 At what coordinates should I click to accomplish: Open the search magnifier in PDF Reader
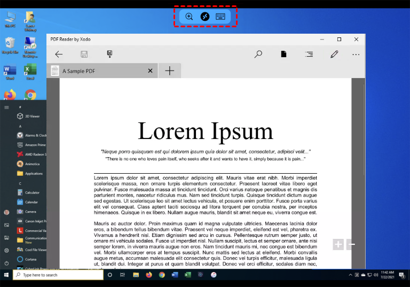pos(258,54)
